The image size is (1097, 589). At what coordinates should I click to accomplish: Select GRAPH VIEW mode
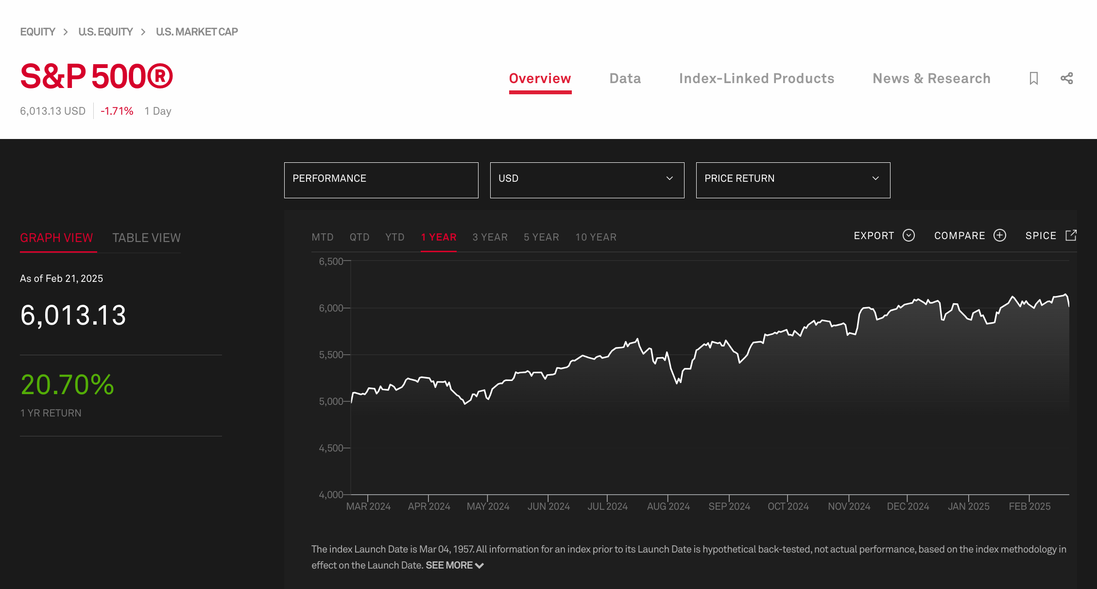56,238
